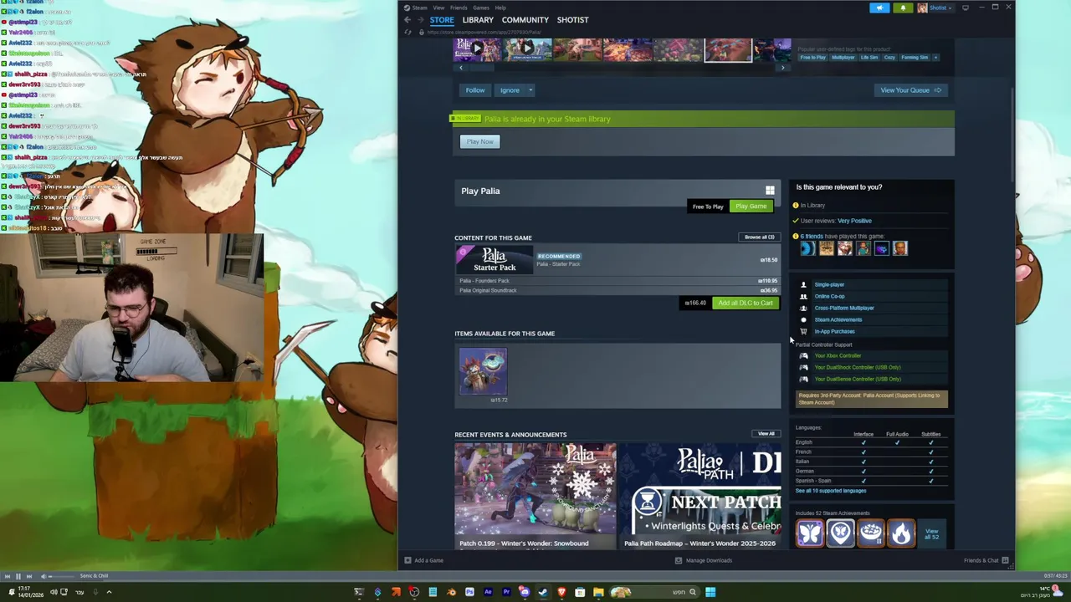Open the Games menu in Steam
This screenshot has width=1071, height=602.
coord(481,8)
